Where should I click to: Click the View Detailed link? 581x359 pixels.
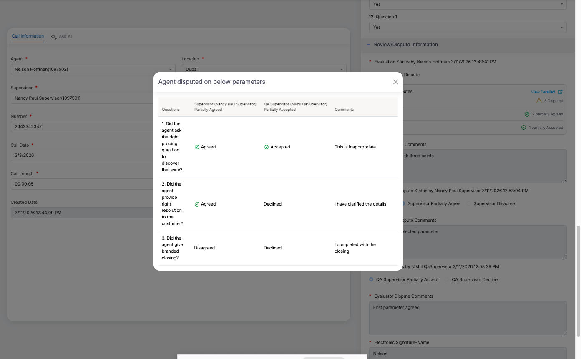(x=543, y=92)
